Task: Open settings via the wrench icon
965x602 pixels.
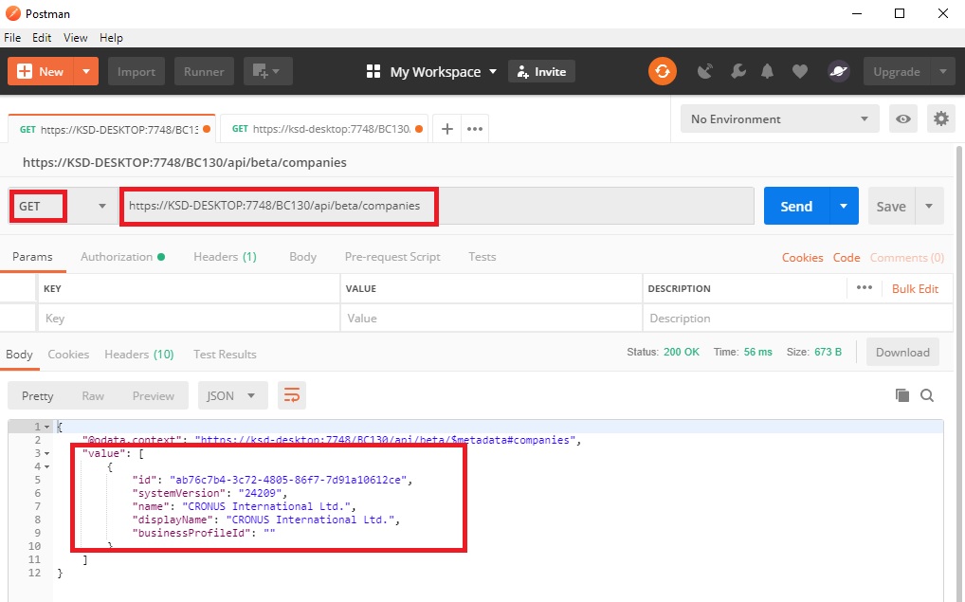Action: pos(737,71)
